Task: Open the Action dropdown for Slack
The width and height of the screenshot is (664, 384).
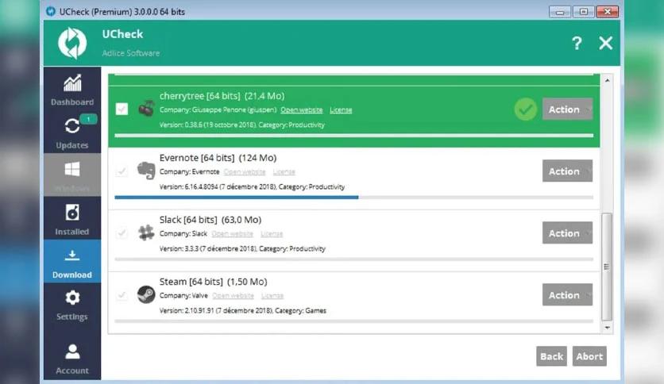Action: [567, 233]
